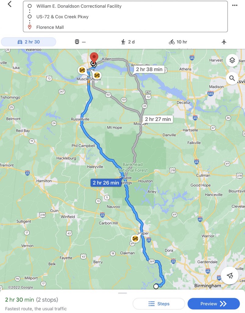
Task: Tap the red destination pin at Florence
Action: click(x=94, y=58)
